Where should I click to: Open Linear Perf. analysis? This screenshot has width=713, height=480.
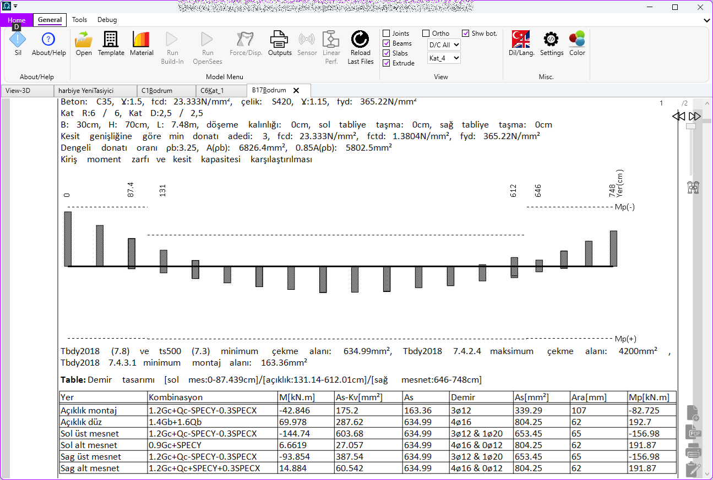331,48
